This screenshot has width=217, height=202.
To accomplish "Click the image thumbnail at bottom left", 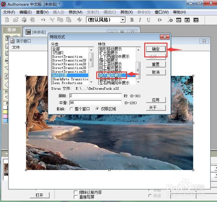I will pyautogui.click(x=6, y=169).
